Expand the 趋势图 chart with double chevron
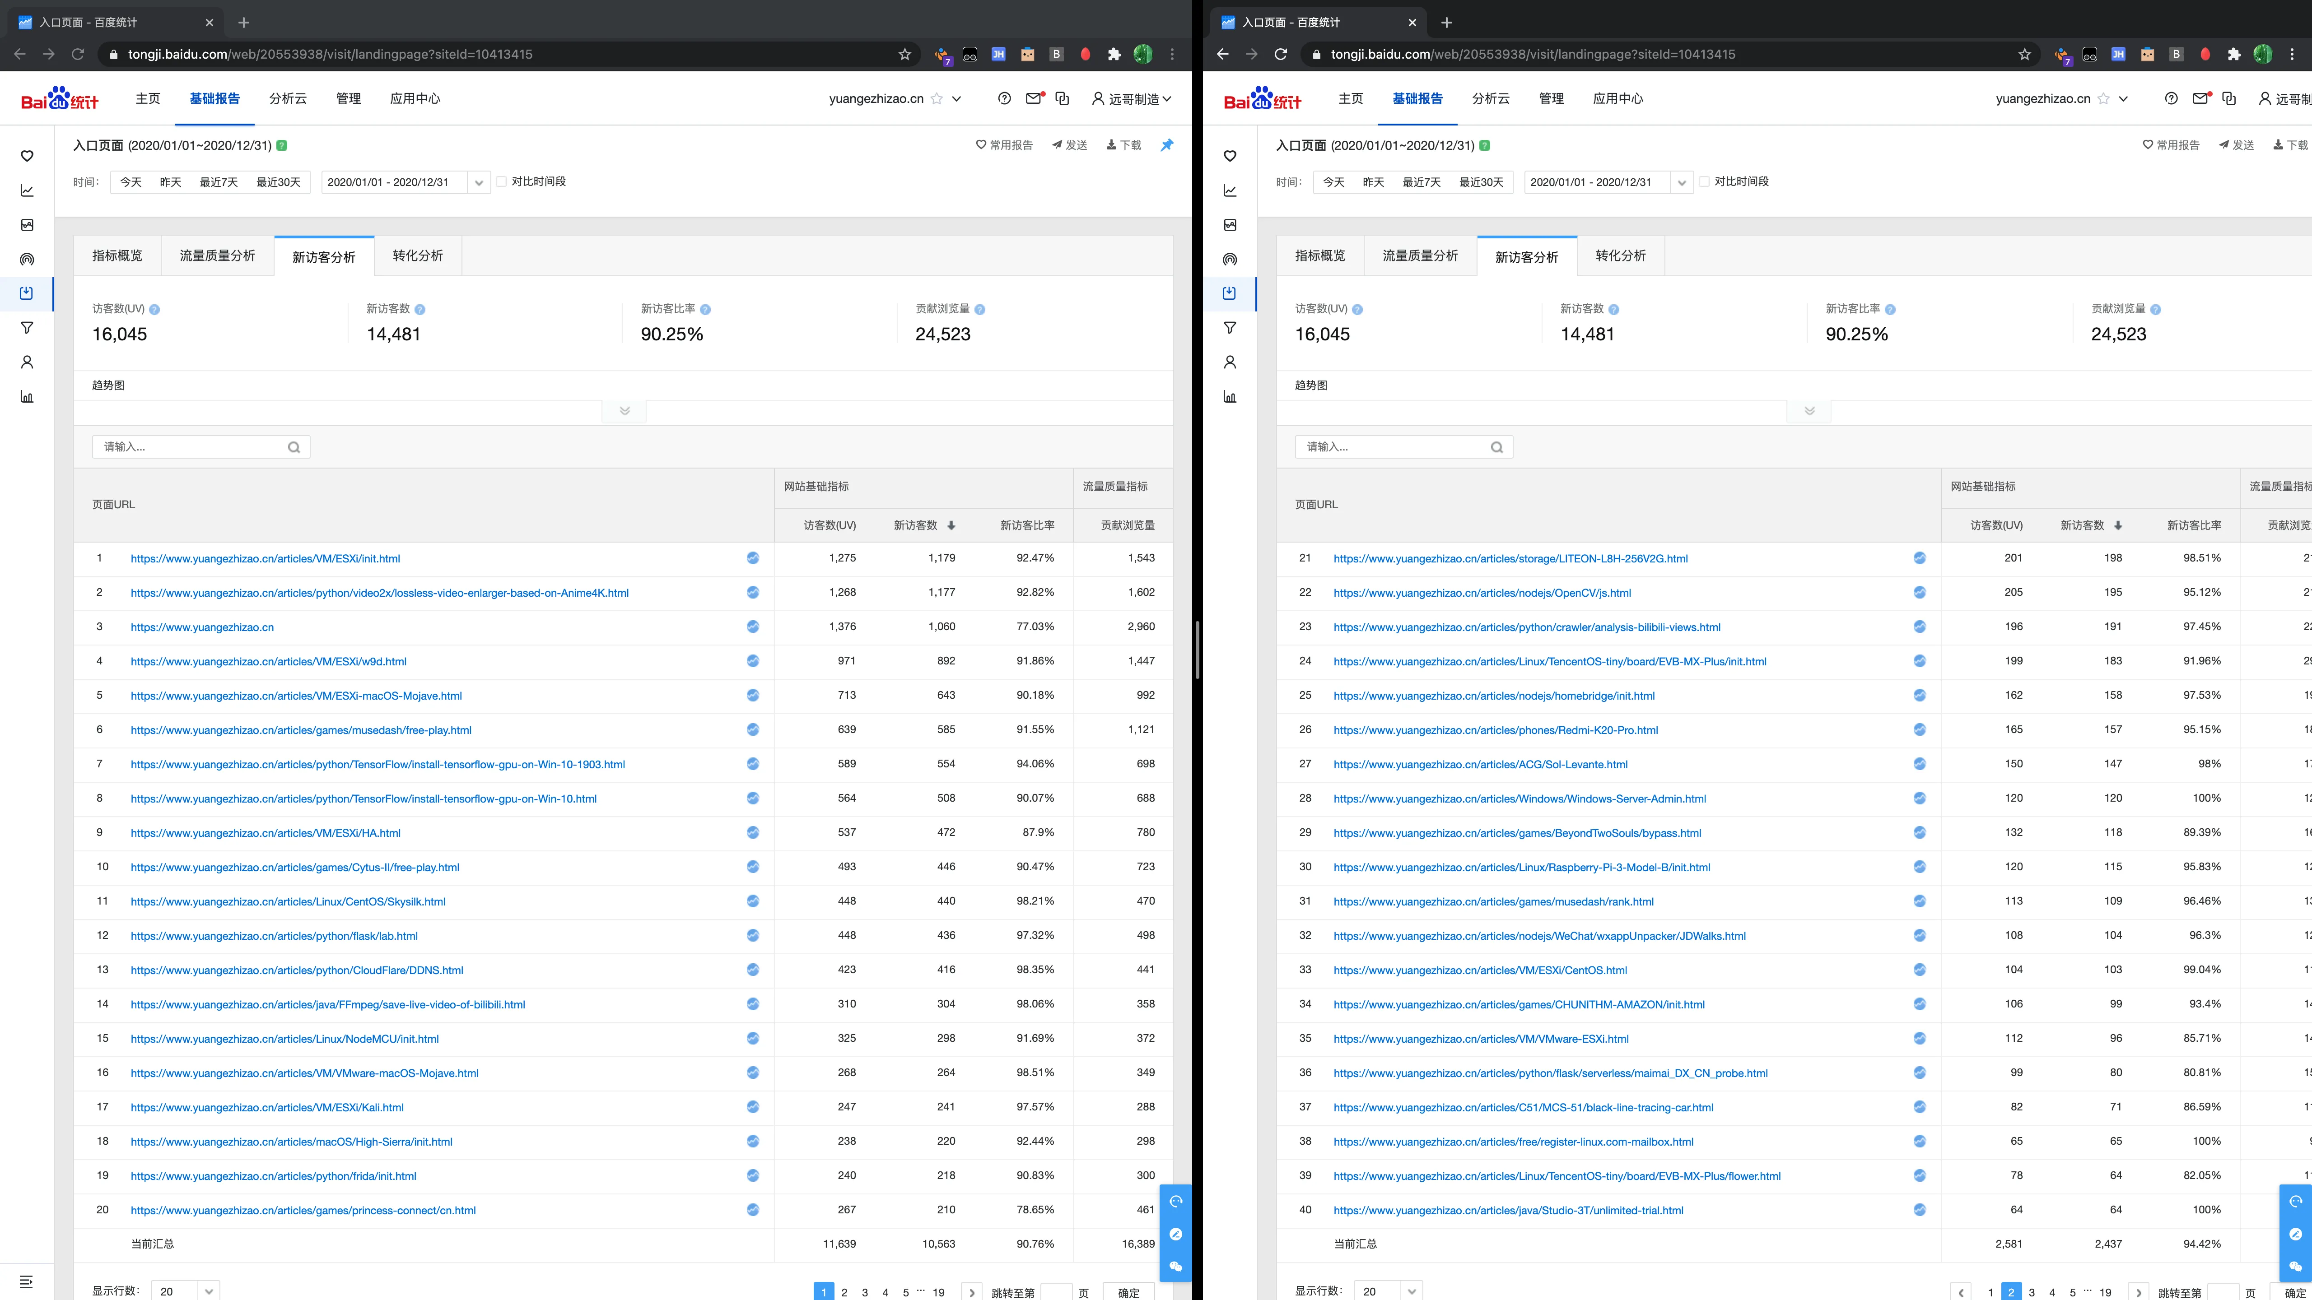Screen dimensions: 2312x1300 (625, 411)
